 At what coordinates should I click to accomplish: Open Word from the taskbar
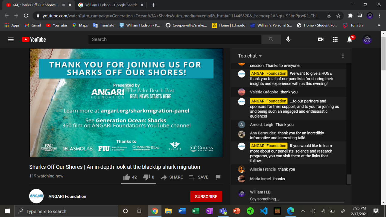pyautogui.click(x=182, y=211)
